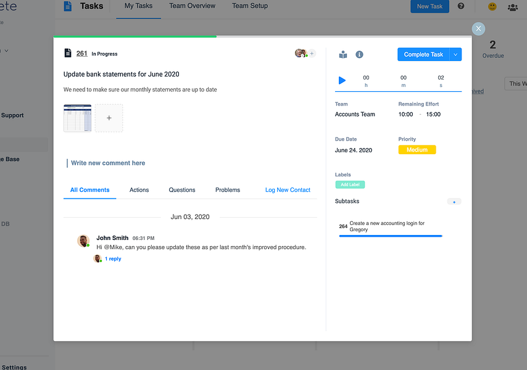Click the reply author small avatar
527x370 pixels.
[x=98, y=258]
